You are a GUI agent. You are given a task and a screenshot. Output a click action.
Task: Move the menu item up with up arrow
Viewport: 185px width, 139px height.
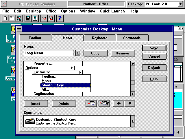coord(118,104)
